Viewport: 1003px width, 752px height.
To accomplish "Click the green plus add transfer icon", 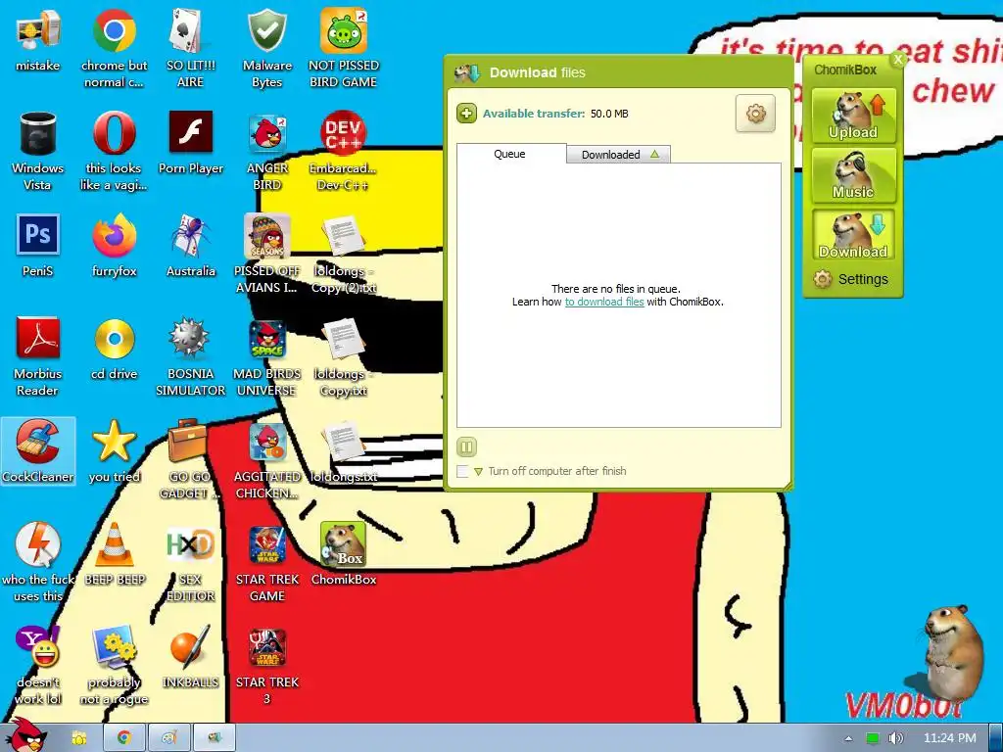I will click(467, 114).
